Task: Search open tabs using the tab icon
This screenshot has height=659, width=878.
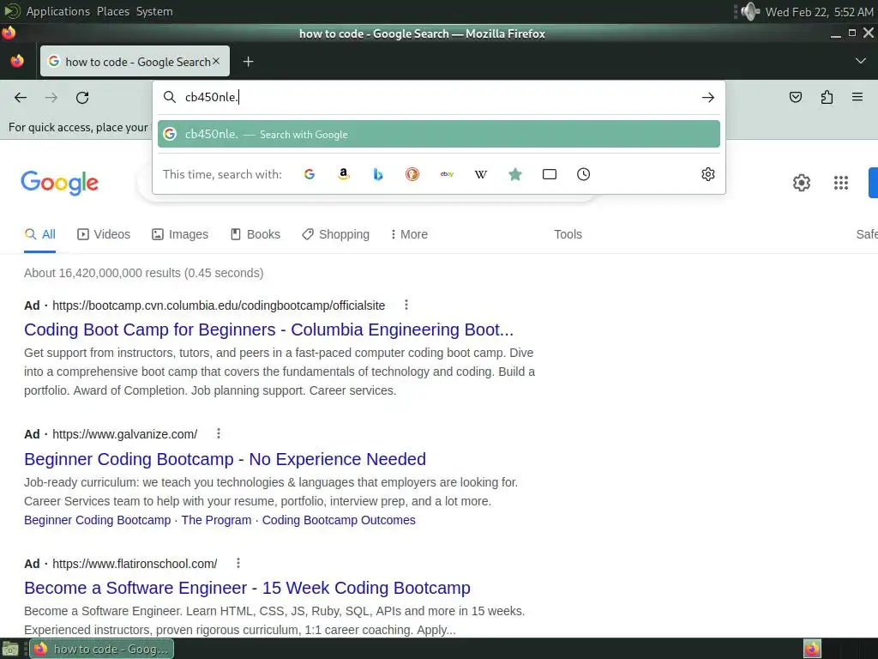Action: (x=550, y=174)
